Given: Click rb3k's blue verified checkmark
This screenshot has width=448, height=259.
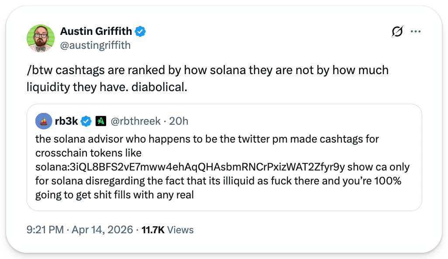Looking at the screenshot, I should pos(86,121).
